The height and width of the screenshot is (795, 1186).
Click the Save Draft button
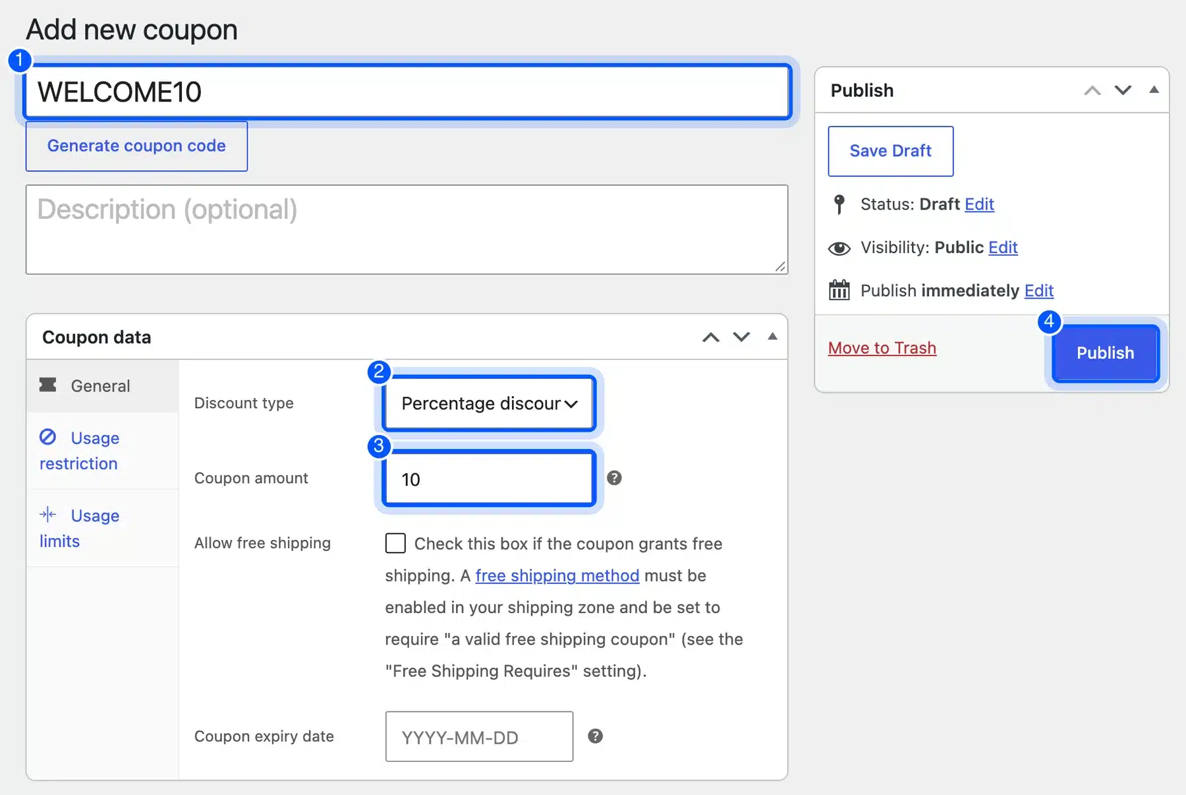890,151
